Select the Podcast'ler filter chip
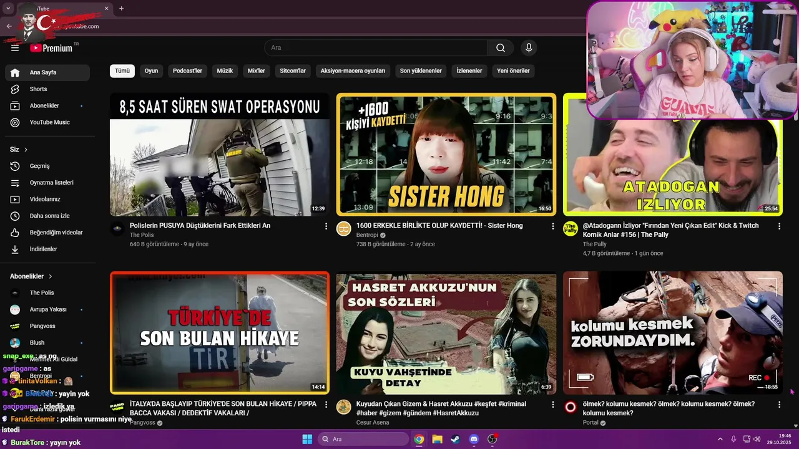 pyautogui.click(x=187, y=70)
